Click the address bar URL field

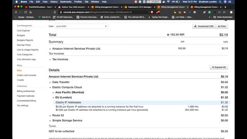104,12
